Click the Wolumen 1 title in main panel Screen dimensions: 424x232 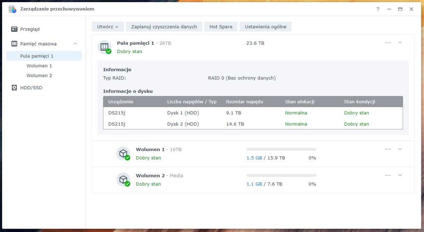click(150, 149)
